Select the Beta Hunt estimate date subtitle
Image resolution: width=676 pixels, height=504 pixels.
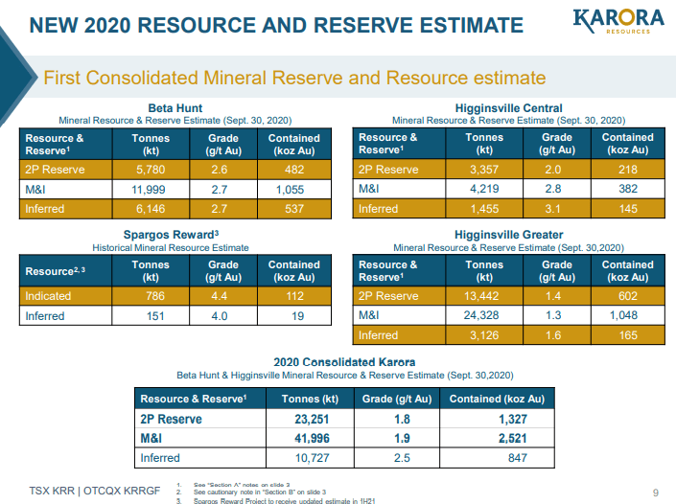tap(175, 121)
